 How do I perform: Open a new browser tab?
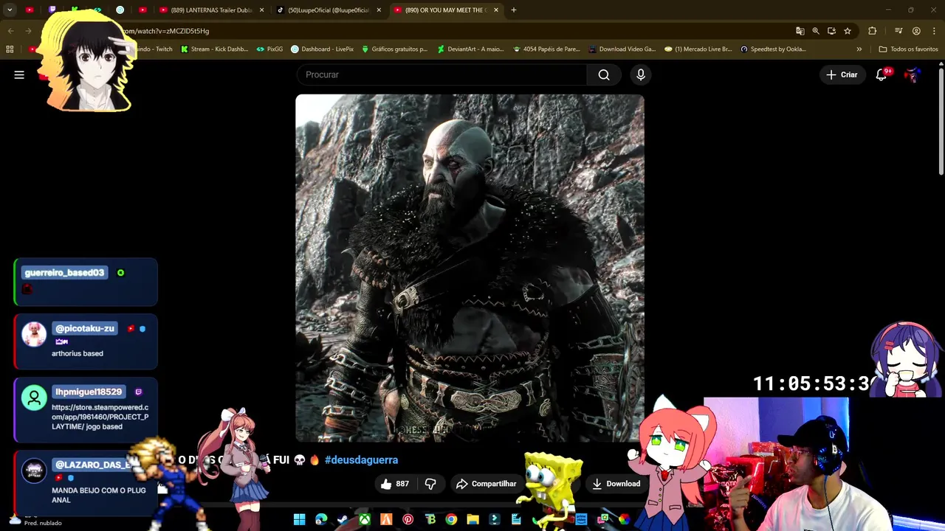point(514,10)
